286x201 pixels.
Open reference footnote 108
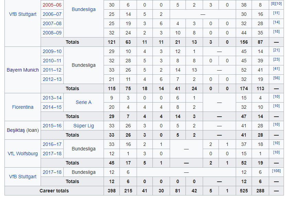tap(276, 171)
